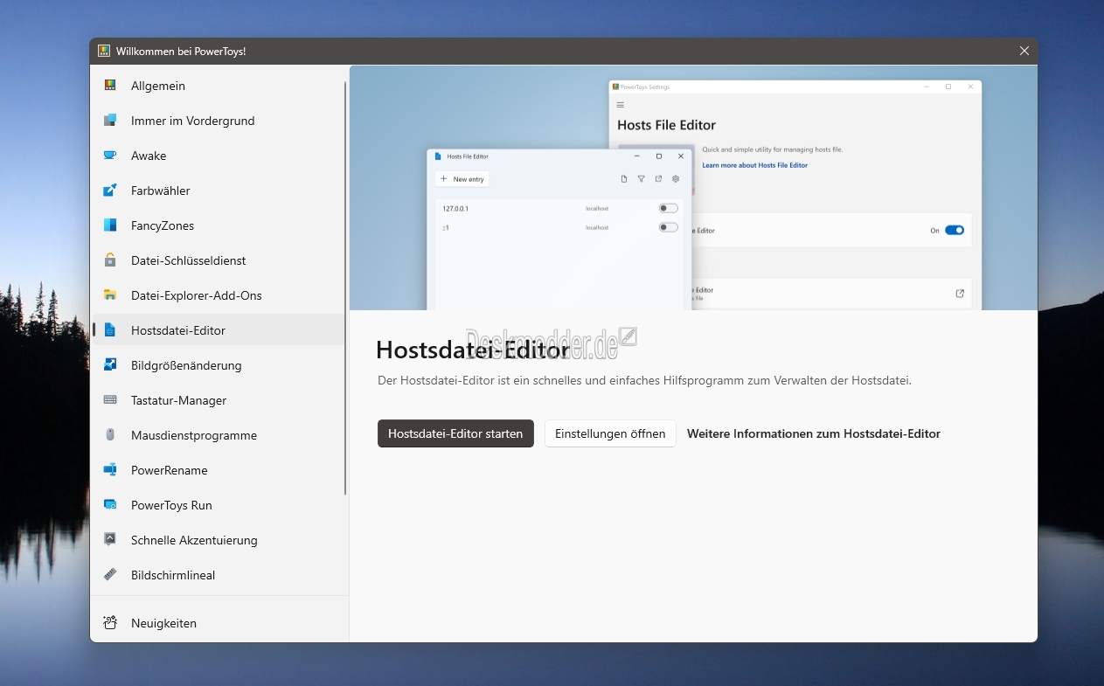Open the PowerToys Run icon

(x=110, y=505)
